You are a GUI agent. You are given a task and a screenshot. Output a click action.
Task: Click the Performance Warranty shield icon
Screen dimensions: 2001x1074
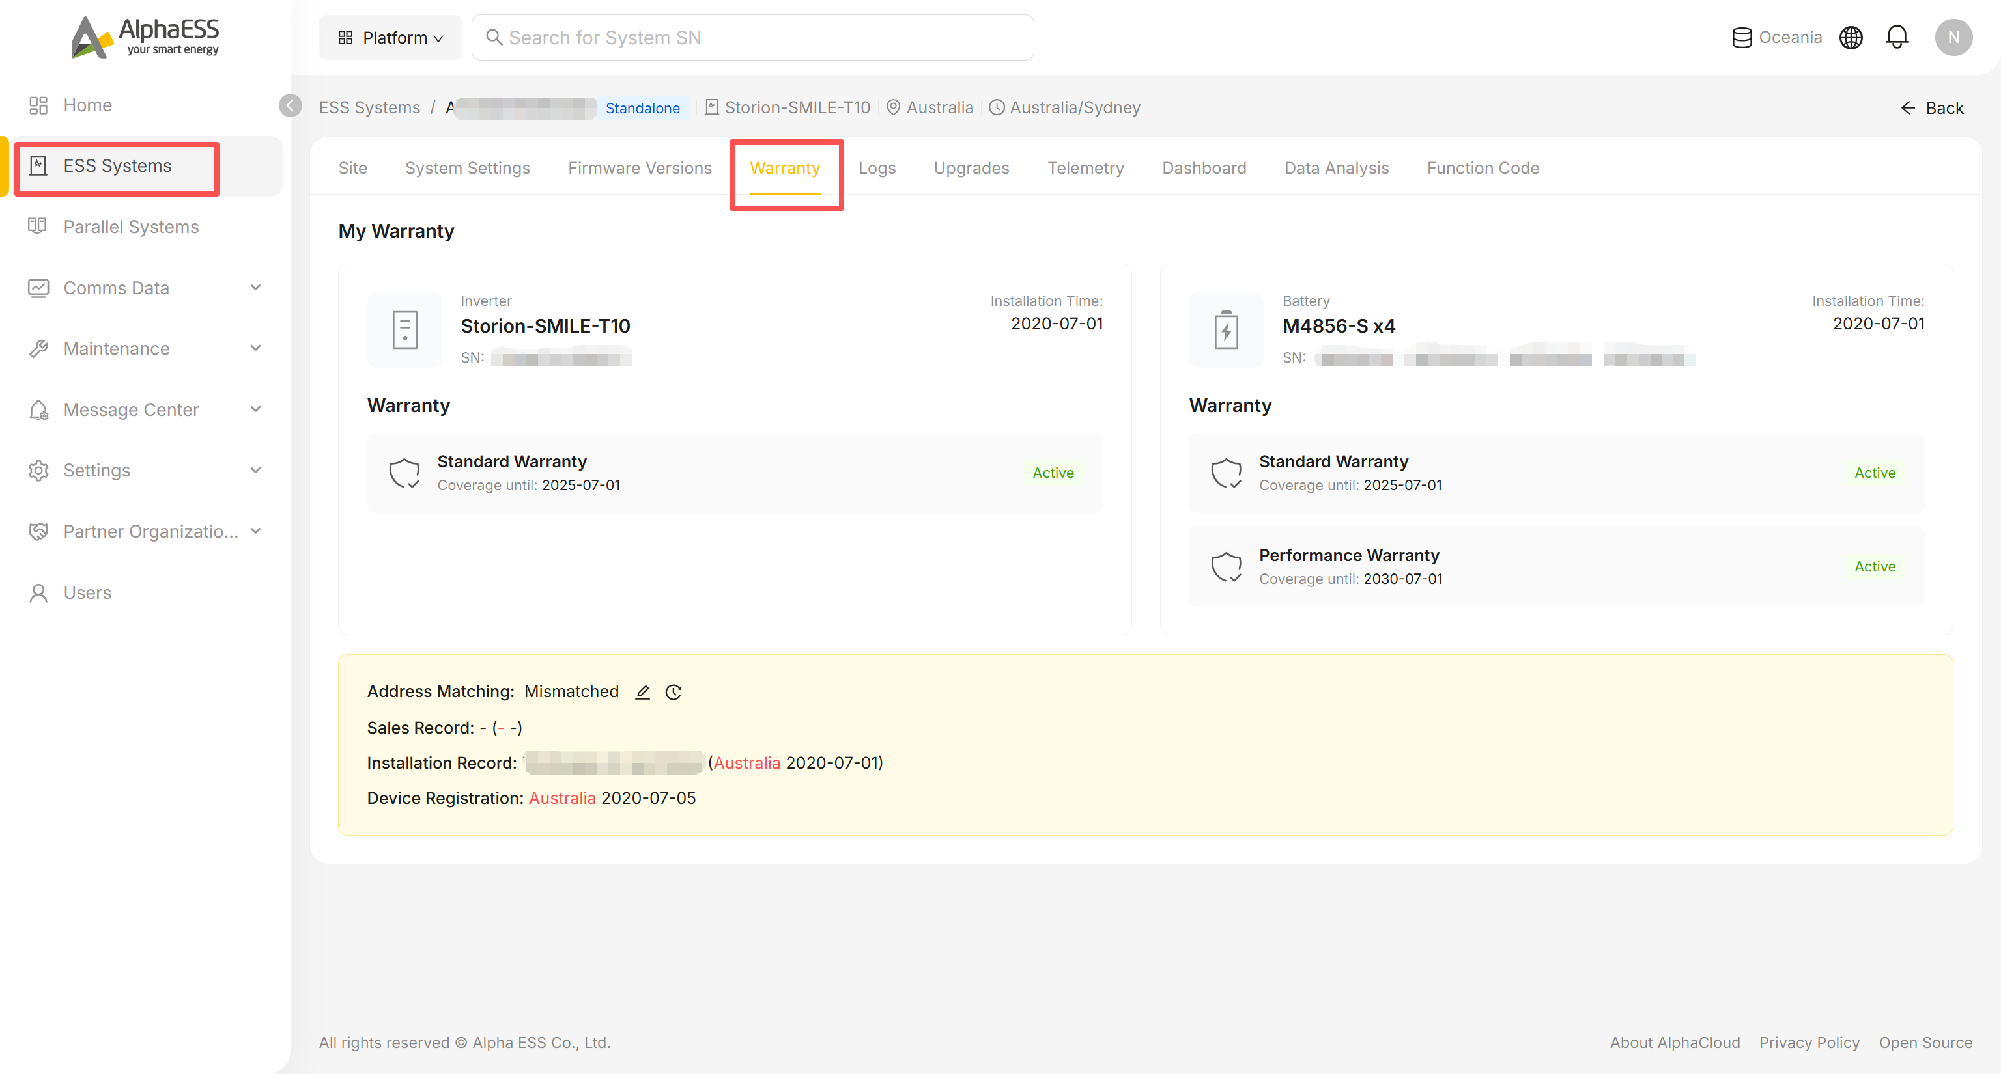point(1226,566)
